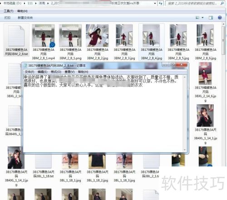Expand the address bar history dropdown

155,3
